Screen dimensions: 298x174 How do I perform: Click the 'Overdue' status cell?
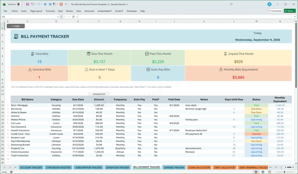tap(256, 134)
